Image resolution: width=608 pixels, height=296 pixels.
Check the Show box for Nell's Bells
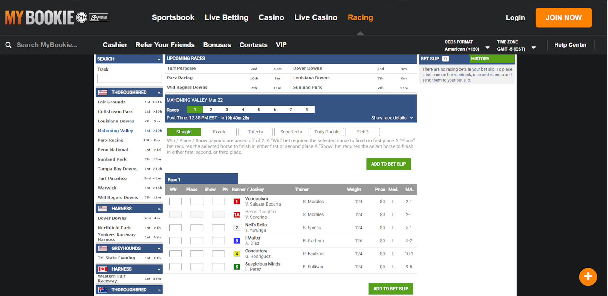pyautogui.click(x=219, y=228)
